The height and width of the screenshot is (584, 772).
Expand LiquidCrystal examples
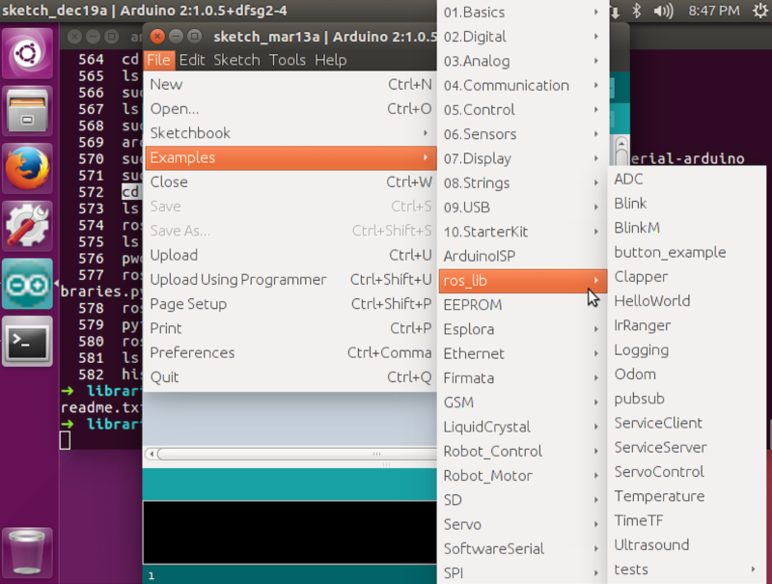pyautogui.click(x=522, y=427)
